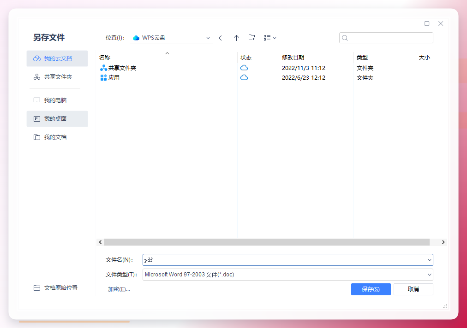Sort by 状态 column header
This screenshot has width=467, height=328.
point(246,58)
